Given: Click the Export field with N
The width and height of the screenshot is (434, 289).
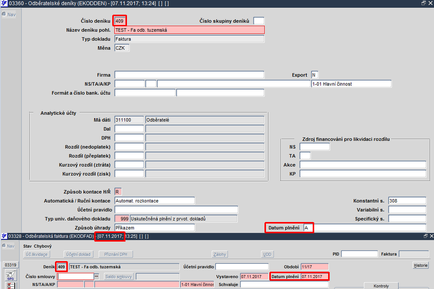Looking at the screenshot, I should pos(315,75).
